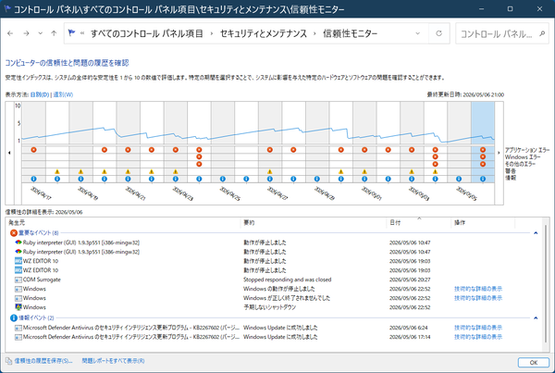Refresh the address bar location
Viewport: 555px width, 373px height.
pos(438,33)
